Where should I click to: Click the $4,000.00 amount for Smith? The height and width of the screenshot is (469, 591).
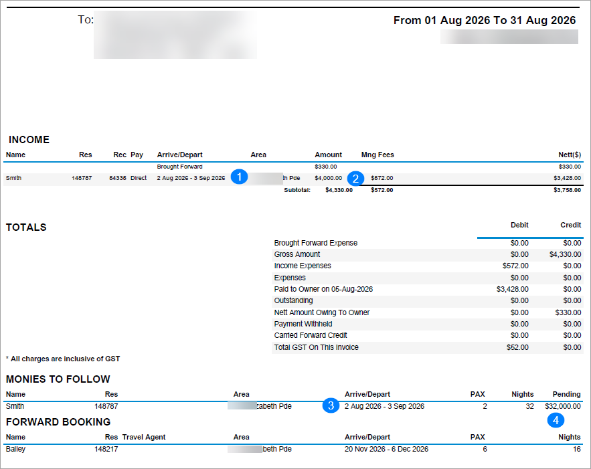(x=328, y=178)
